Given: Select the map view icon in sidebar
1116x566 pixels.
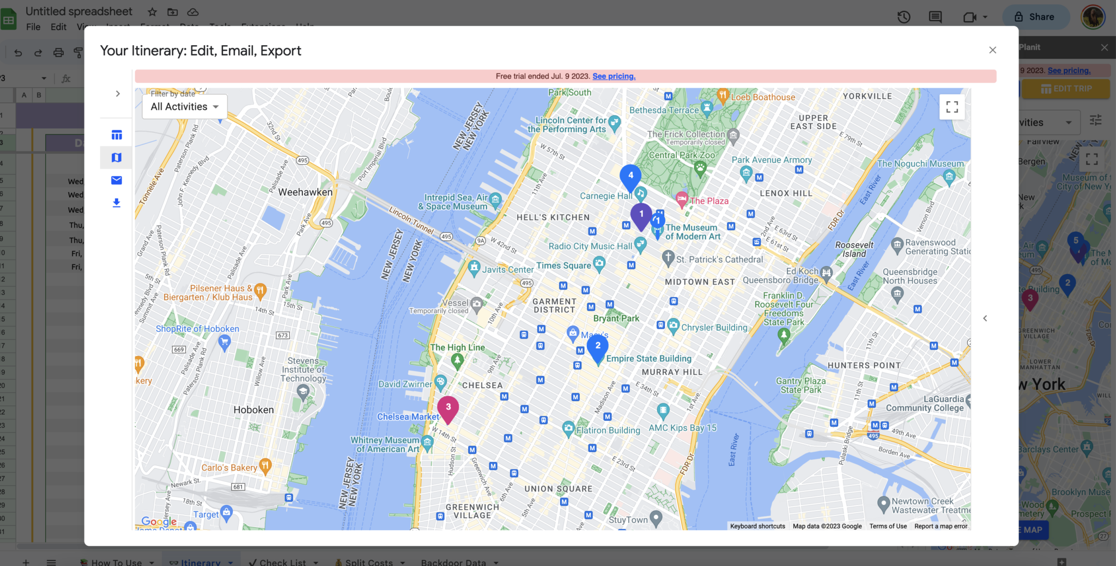Looking at the screenshot, I should [x=117, y=158].
